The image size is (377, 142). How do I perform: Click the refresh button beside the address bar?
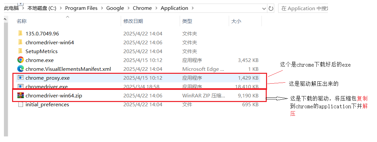(271, 9)
